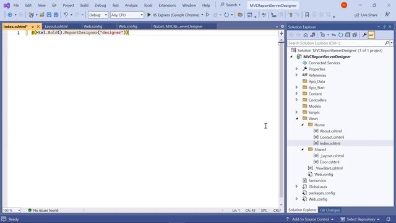Click the Solution Explorer Home icon

pyautogui.click(x=306, y=35)
